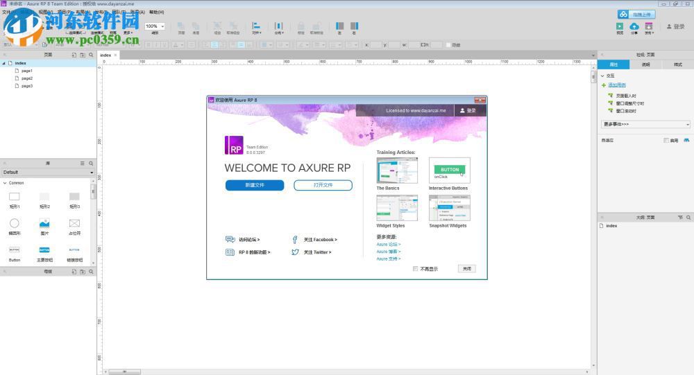Switch to the 说明 notes tab
Image resolution: width=694 pixels, height=375 pixels.
pyautogui.click(x=645, y=64)
